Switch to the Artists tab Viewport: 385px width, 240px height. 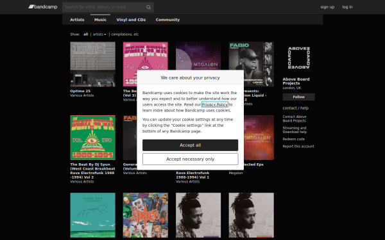77,20
